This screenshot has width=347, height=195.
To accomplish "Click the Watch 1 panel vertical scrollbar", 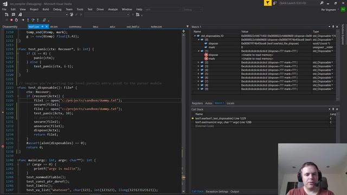I will pos(338,64).
